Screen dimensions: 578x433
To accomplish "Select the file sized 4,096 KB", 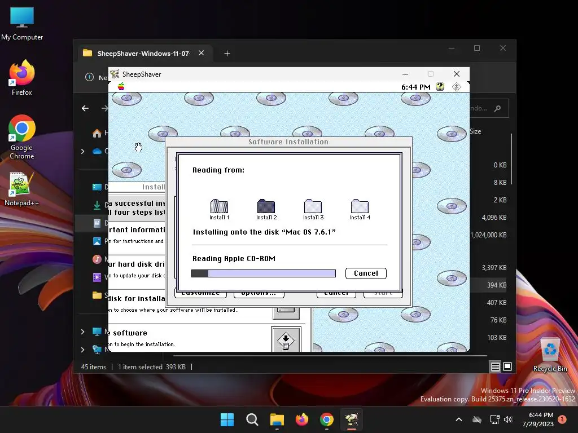I will click(494, 218).
